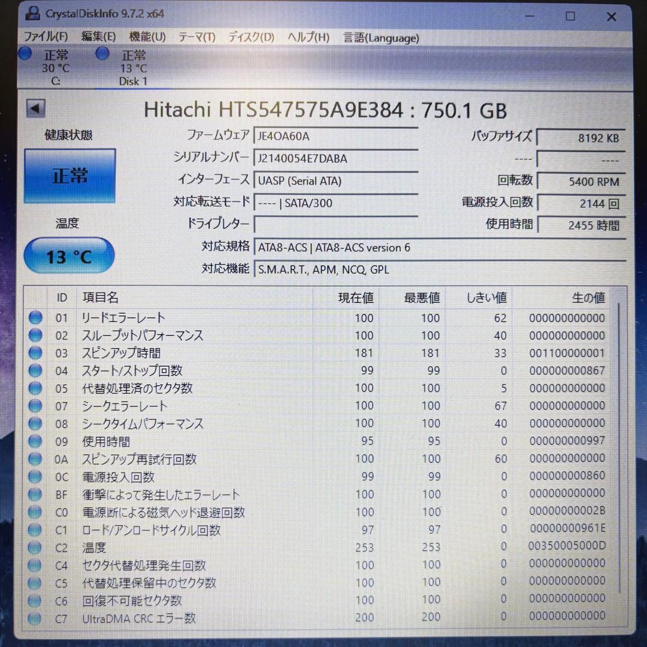Click the 13 °C temperature indicator button

(68, 255)
